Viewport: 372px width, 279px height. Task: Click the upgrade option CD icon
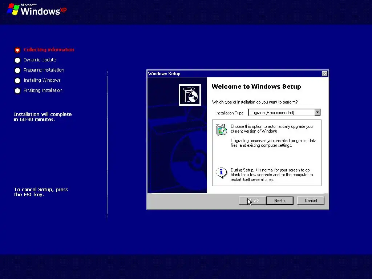(x=221, y=129)
